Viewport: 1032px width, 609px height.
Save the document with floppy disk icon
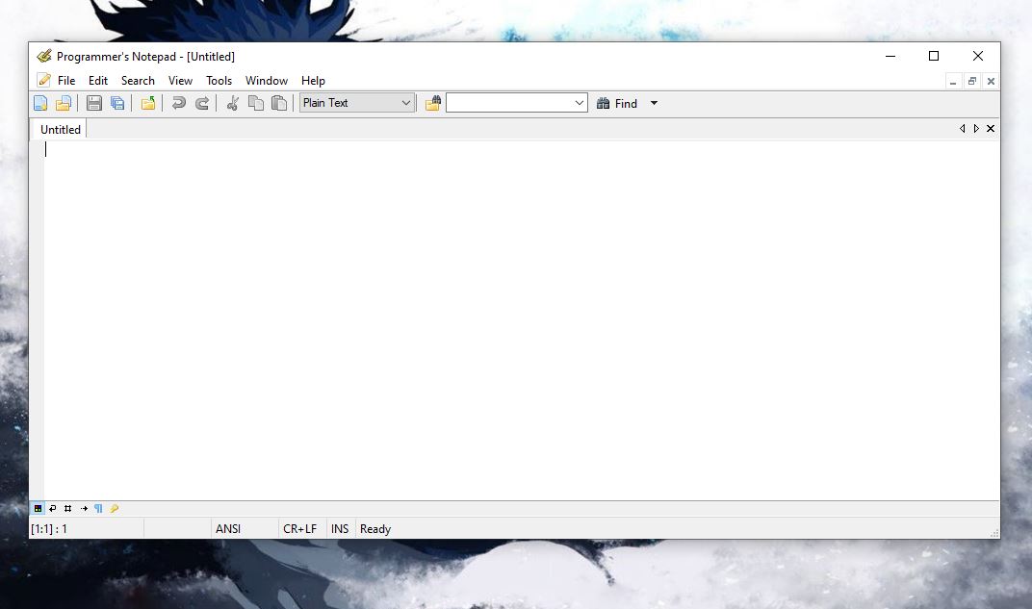click(94, 103)
